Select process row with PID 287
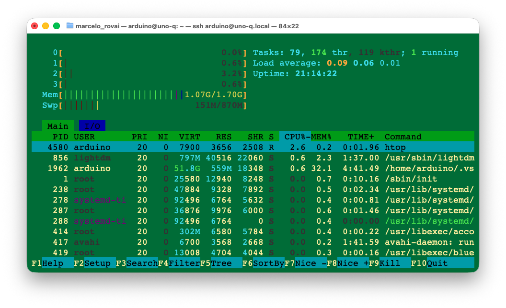The width and height of the screenshot is (506, 308). 253,210
